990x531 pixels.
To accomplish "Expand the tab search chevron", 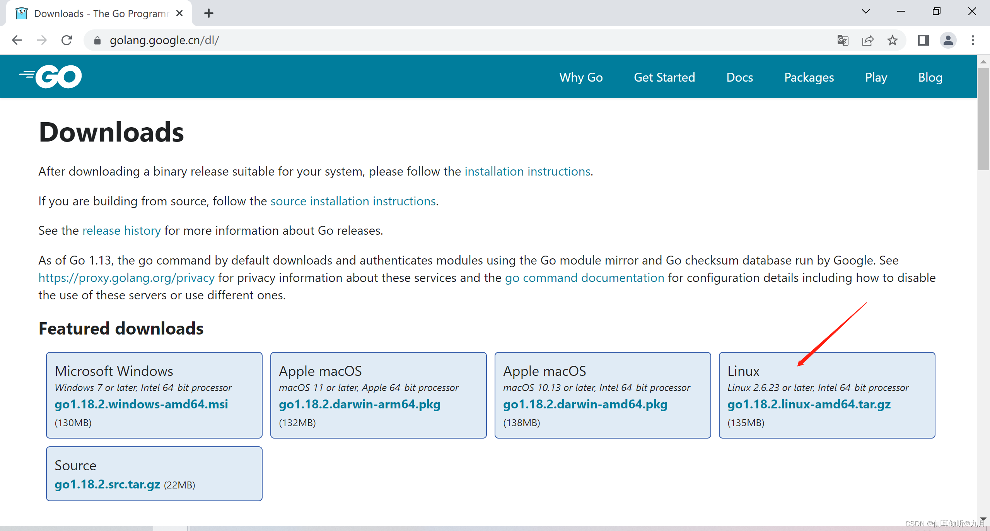I will coord(866,12).
